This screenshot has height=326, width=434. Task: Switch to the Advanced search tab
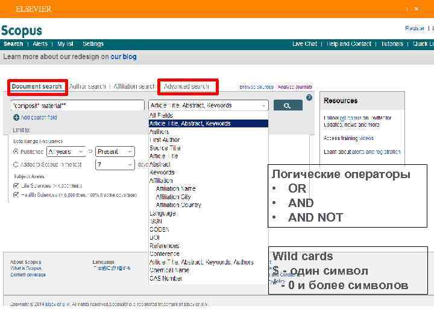click(186, 86)
